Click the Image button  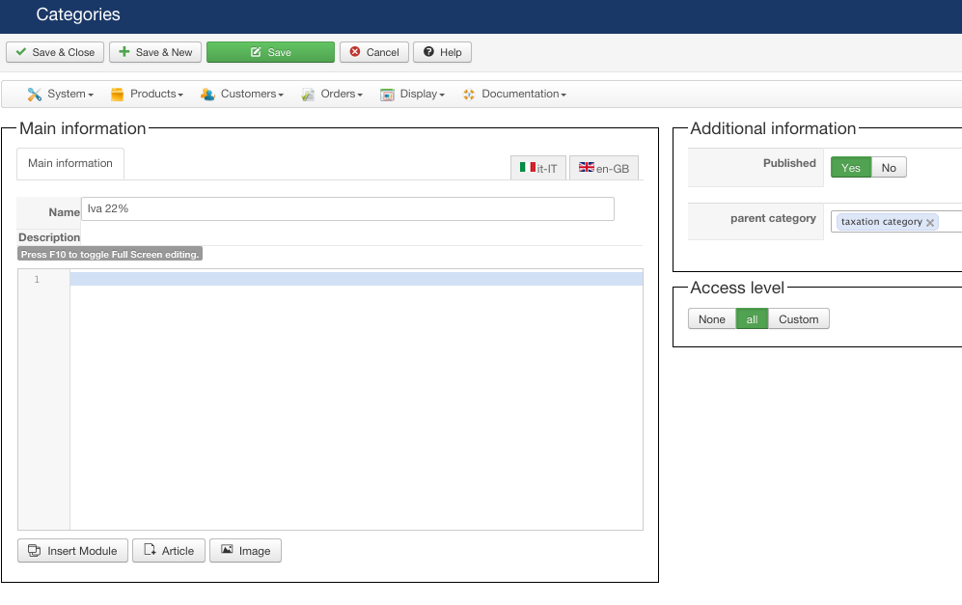(245, 550)
